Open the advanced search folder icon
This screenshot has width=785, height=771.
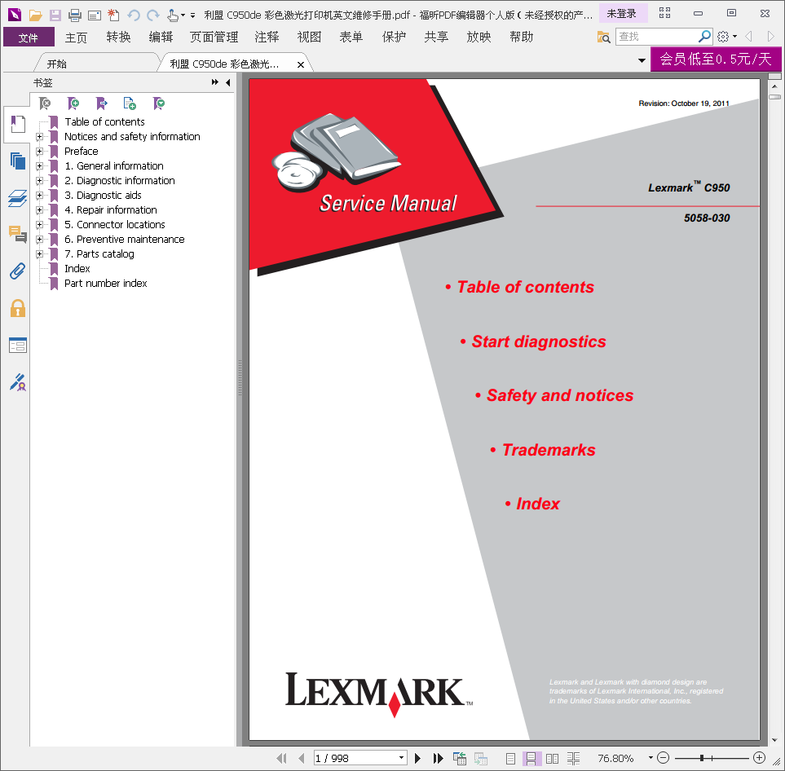tap(603, 37)
